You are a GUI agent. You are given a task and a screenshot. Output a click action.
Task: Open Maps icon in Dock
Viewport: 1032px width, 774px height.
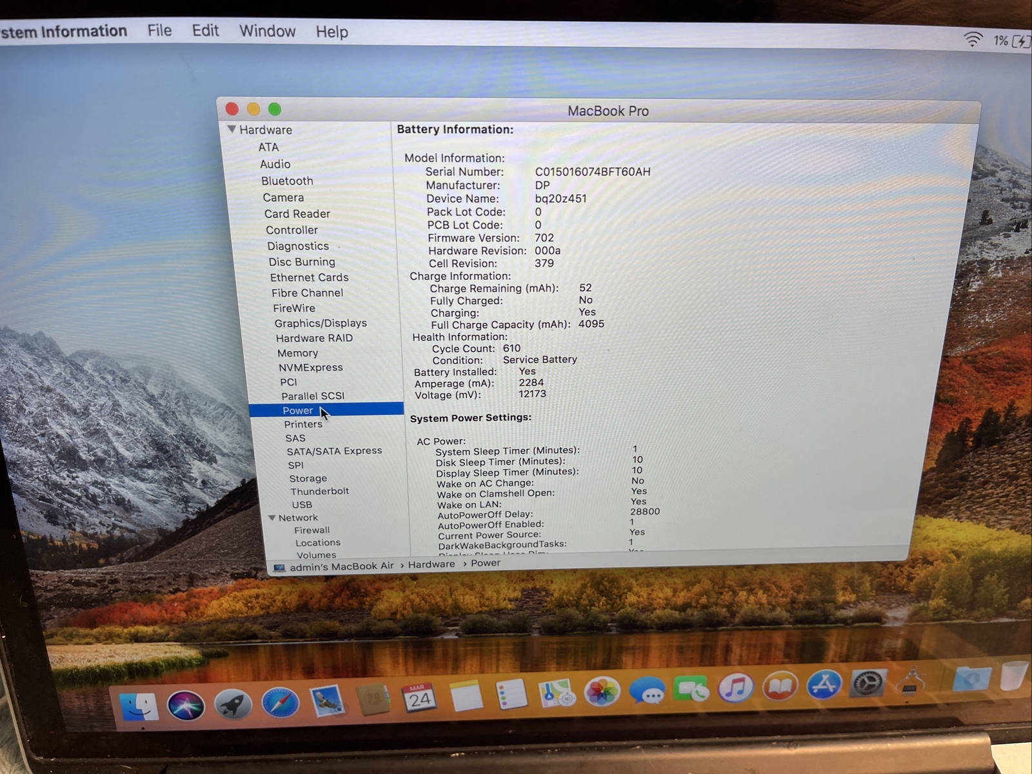pyautogui.click(x=556, y=694)
